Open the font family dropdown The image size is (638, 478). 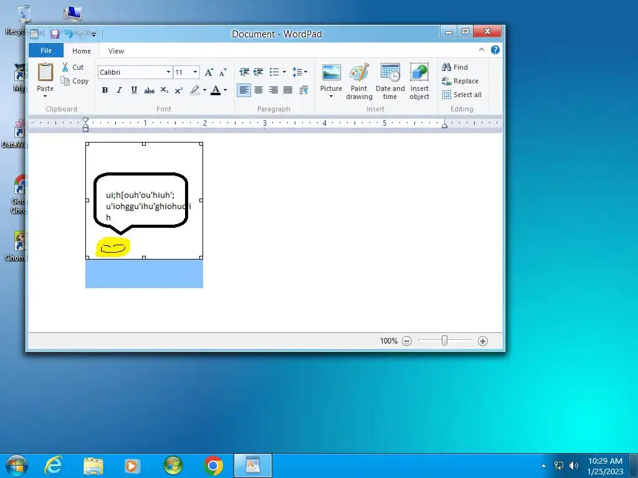point(168,72)
